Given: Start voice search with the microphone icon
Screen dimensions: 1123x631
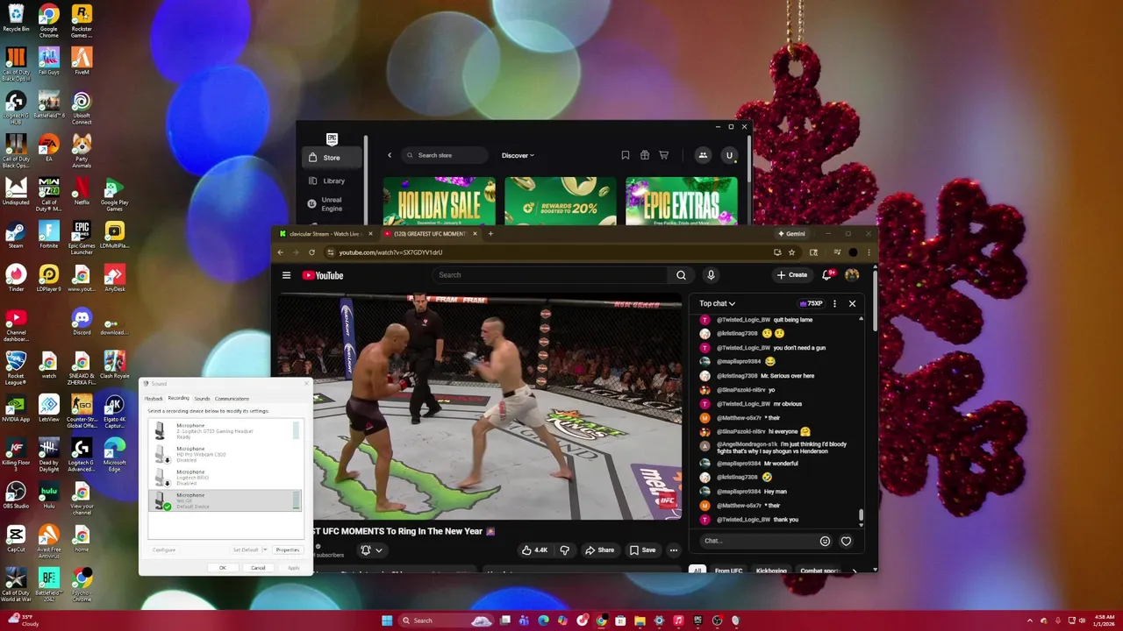Looking at the screenshot, I should [711, 275].
